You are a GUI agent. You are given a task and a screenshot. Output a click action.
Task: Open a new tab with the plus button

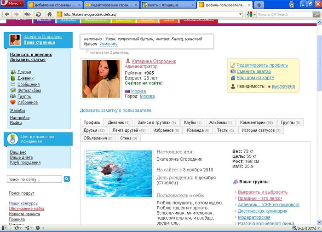click(x=259, y=5)
